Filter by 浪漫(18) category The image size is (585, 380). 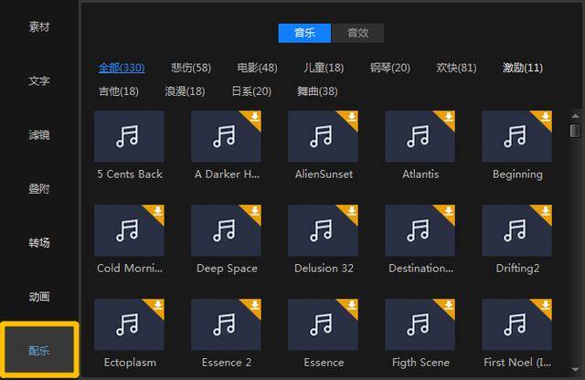coord(185,91)
